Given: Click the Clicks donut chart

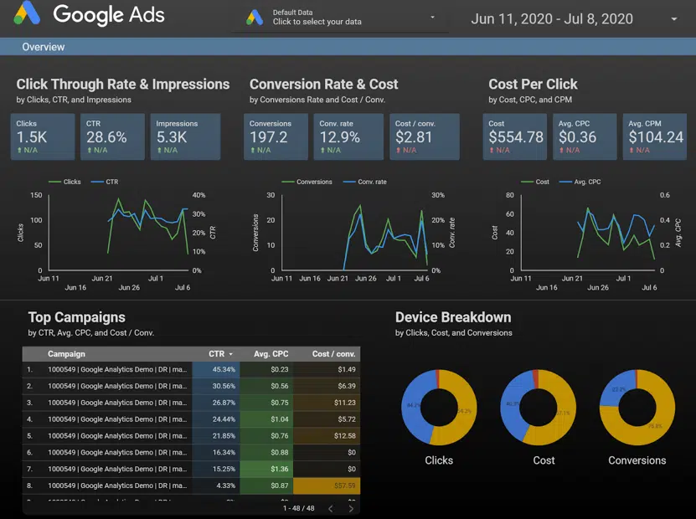Looking at the screenshot, I should coord(439,409).
